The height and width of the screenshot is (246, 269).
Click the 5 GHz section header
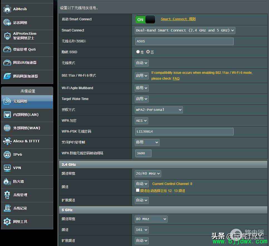[163, 210]
